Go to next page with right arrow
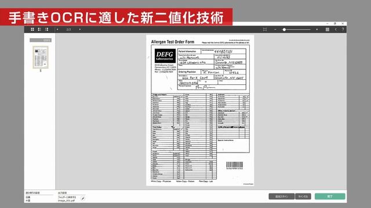Viewport: 371px width, 208px height. pos(80,29)
